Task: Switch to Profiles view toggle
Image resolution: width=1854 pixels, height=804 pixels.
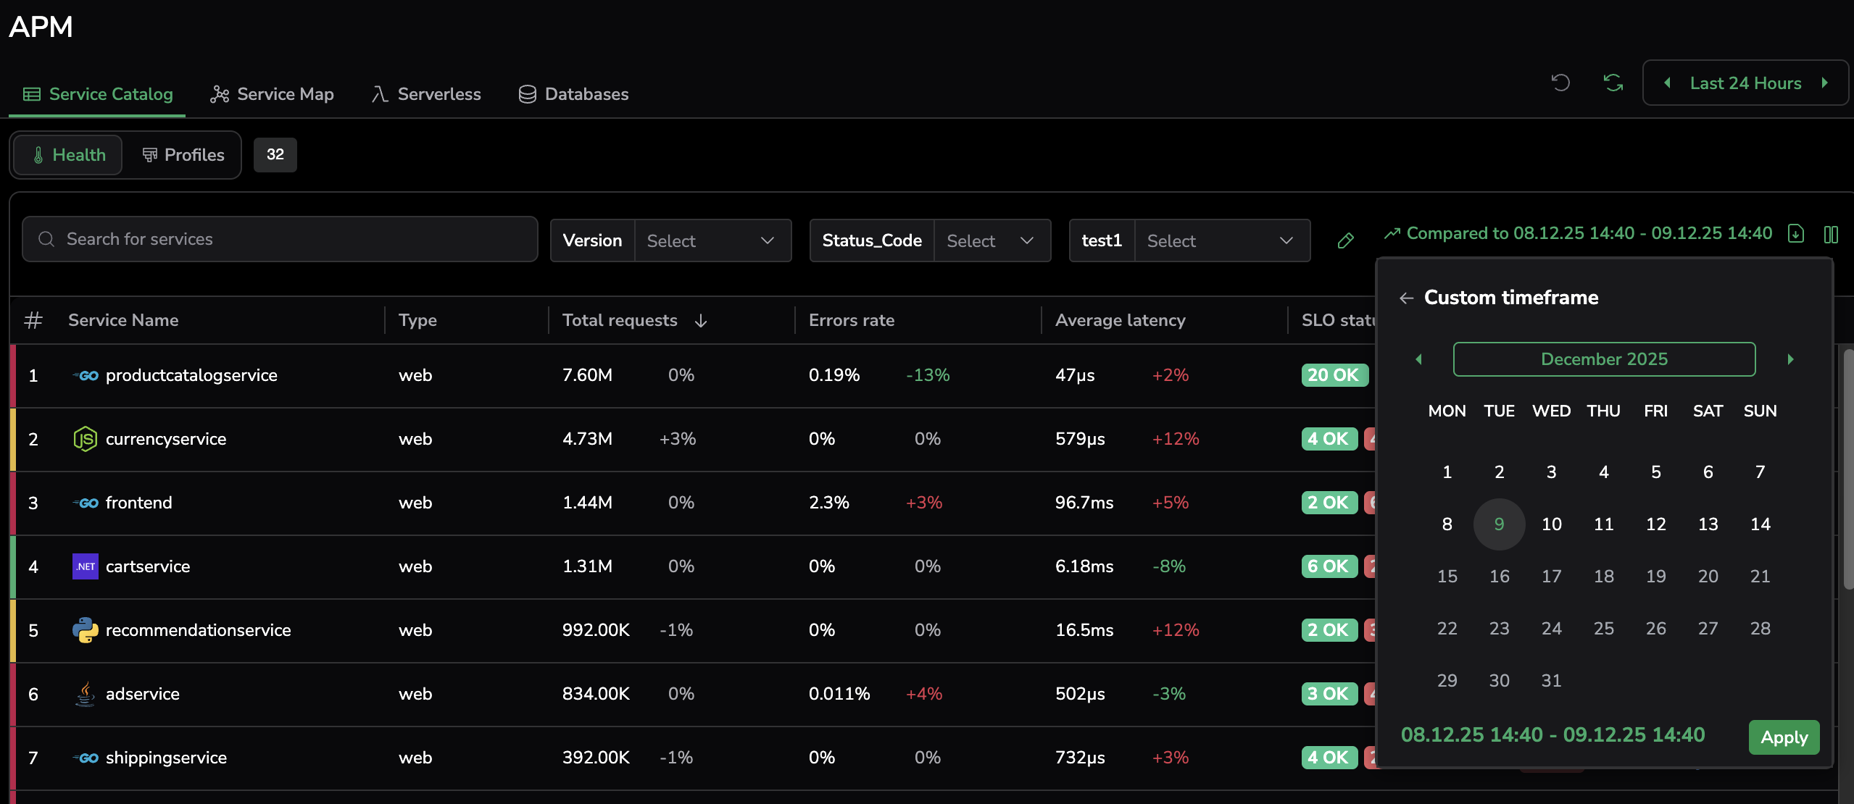Action: coord(183,155)
